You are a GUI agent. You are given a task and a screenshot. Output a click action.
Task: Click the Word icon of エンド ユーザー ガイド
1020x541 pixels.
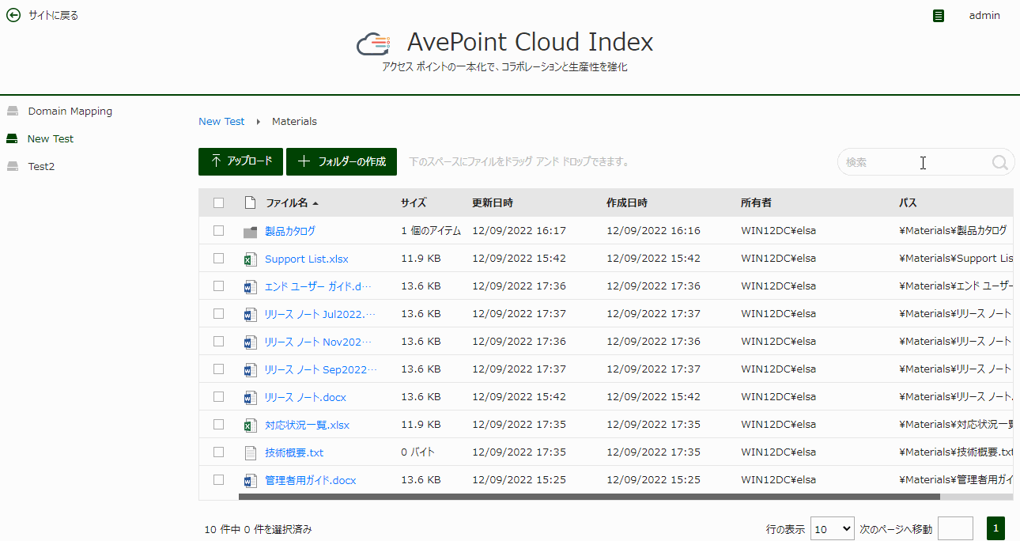(x=250, y=286)
